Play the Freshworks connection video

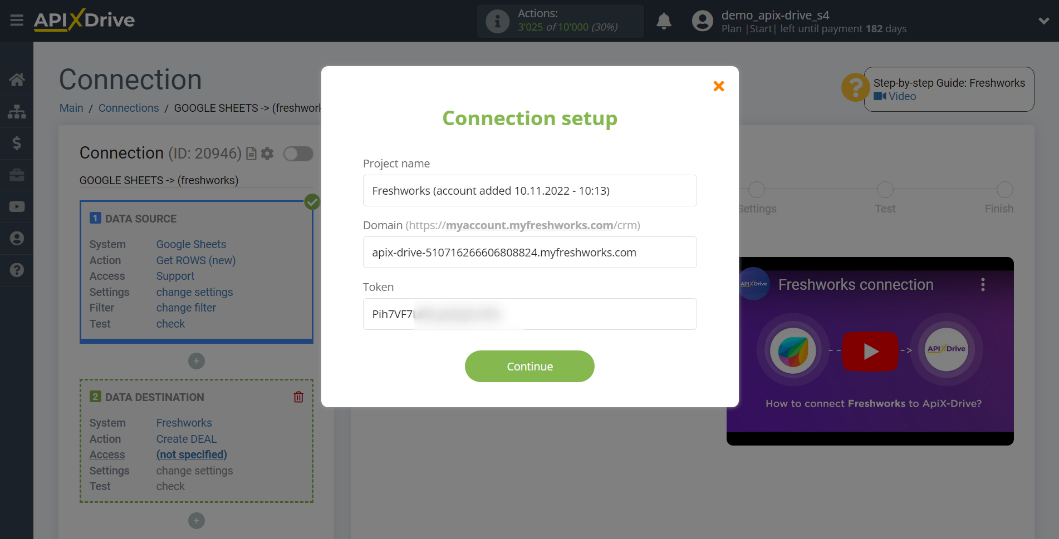(870, 351)
